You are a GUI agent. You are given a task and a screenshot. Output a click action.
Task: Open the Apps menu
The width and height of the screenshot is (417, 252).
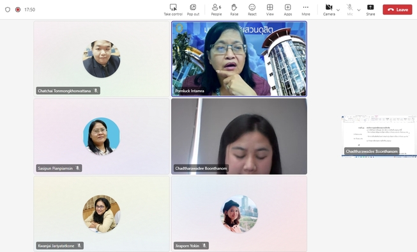coord(288,10)
